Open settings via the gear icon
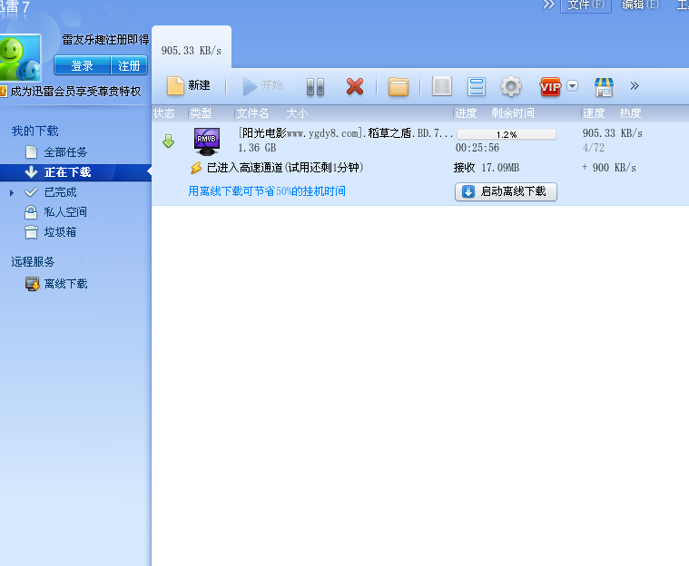 pos(511,86)
